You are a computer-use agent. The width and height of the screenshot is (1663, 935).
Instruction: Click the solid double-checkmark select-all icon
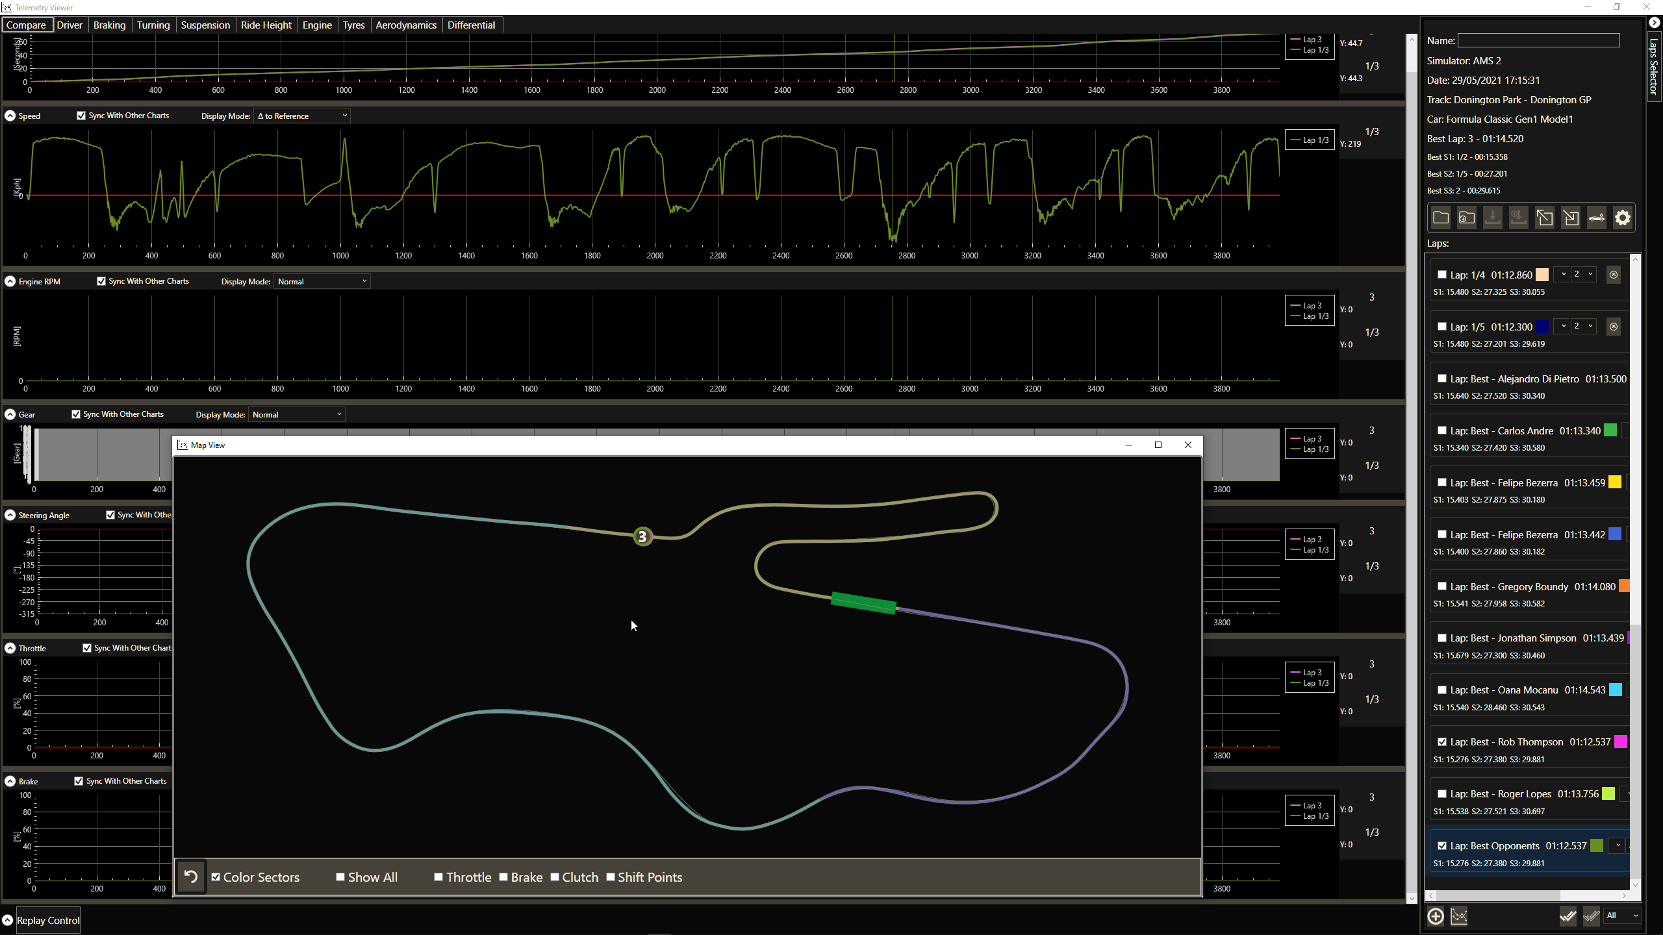(1568, 916)
